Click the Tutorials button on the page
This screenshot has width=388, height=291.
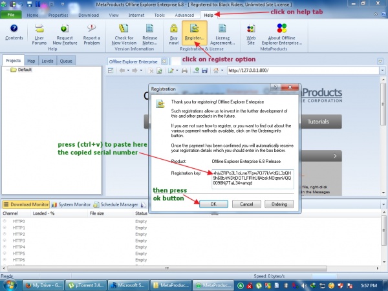(x=318, y=122)
